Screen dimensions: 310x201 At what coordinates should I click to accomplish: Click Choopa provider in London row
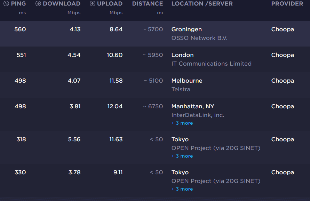(283, 55)
